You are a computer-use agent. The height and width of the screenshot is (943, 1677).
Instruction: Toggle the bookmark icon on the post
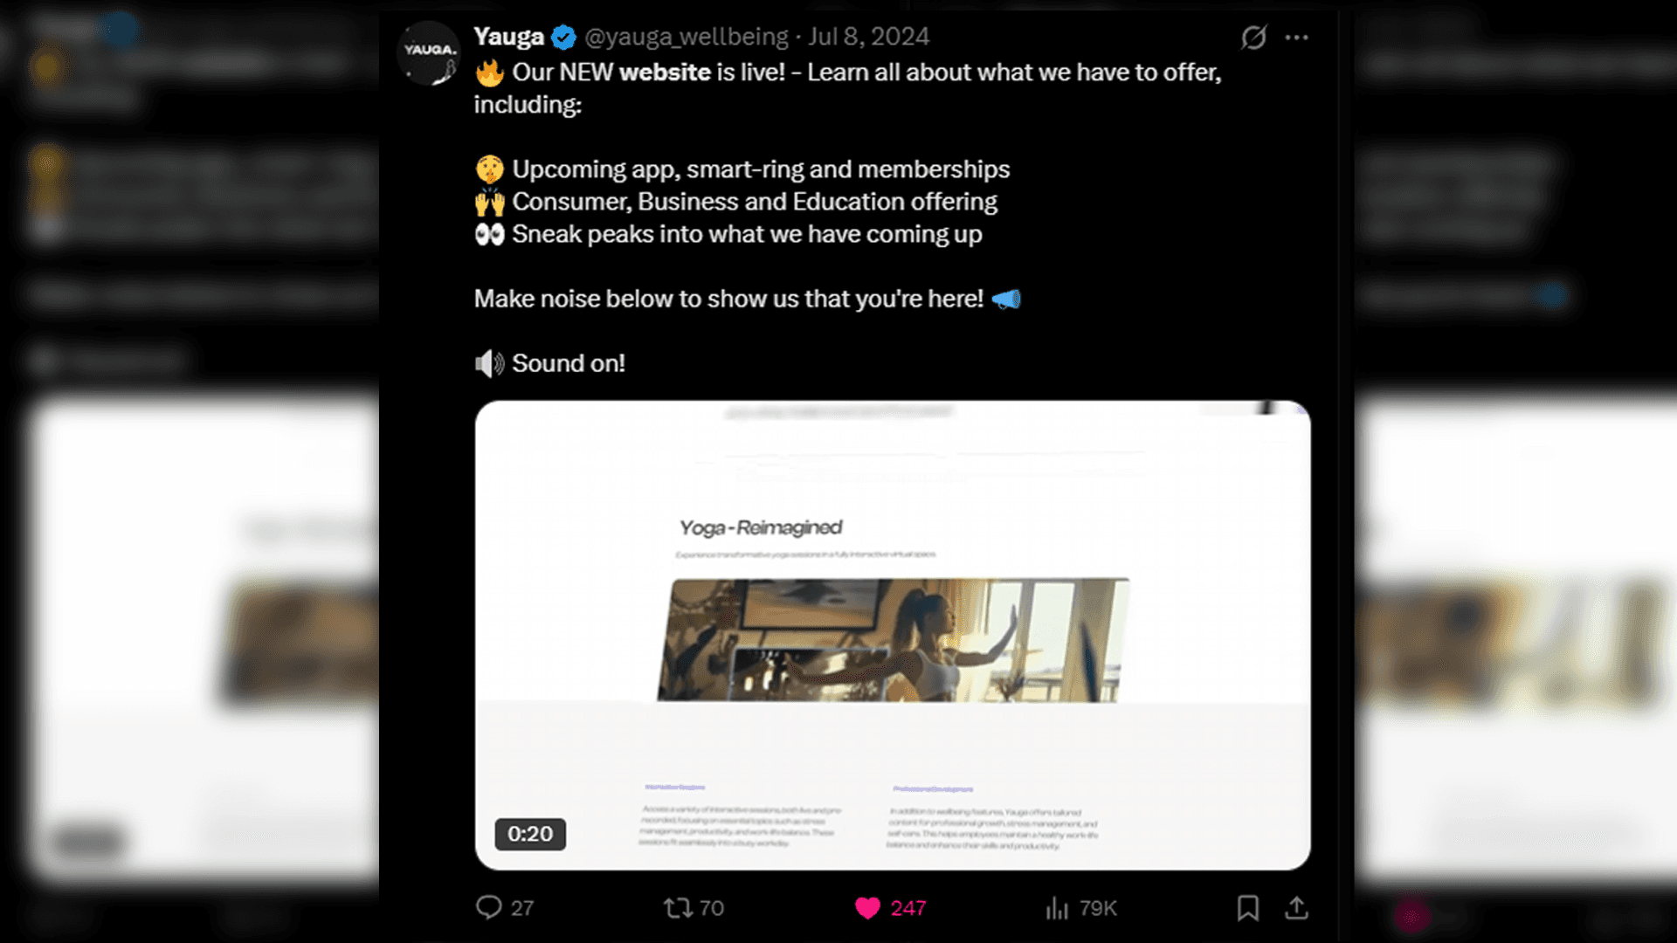coord(1248,908)
